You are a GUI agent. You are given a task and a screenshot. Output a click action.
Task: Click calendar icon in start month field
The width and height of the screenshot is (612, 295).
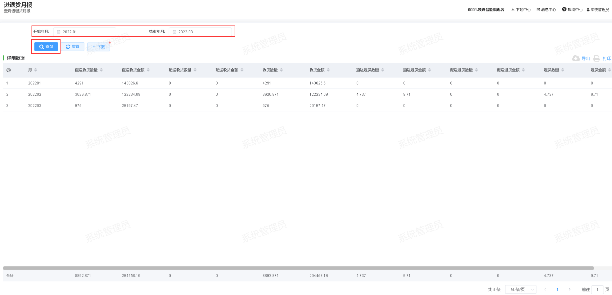(x=59, y=32)
